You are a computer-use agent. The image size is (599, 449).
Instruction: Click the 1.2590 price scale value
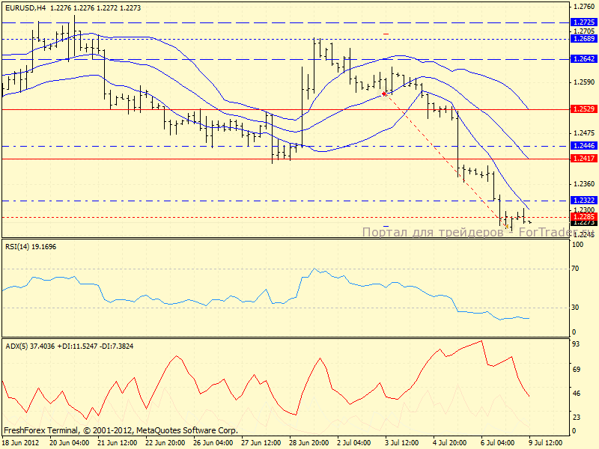[584, 82]
